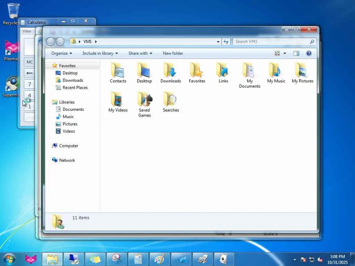Select Favorites in navigation pane
The height and width of the screenshot is (266, 355).
click(67, 65)
